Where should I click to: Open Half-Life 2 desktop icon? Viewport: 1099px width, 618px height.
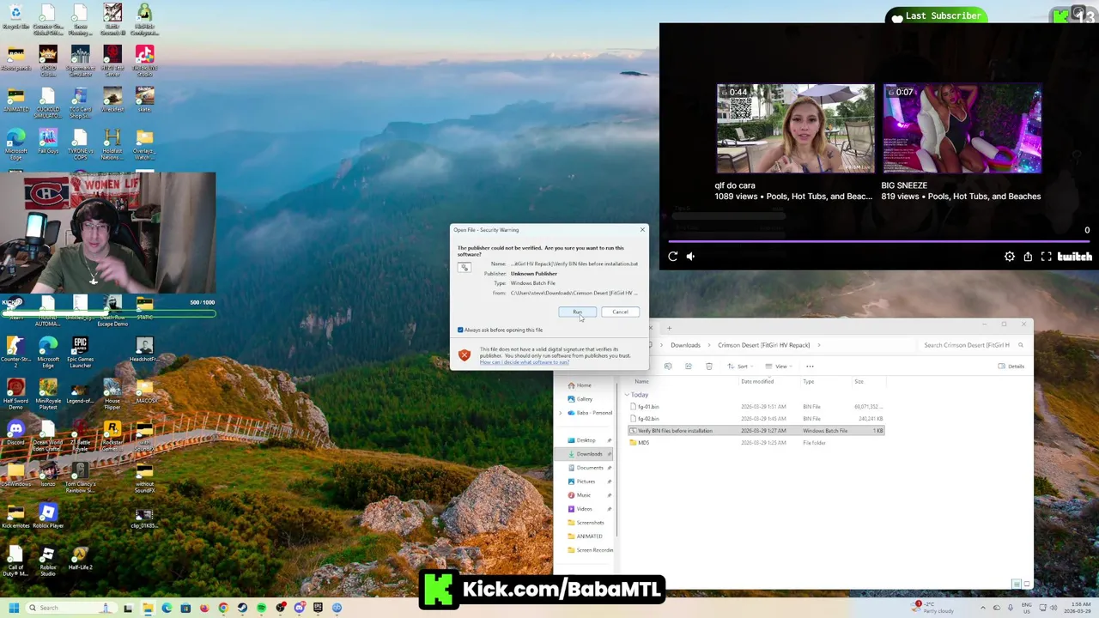(x=80, y=559)
